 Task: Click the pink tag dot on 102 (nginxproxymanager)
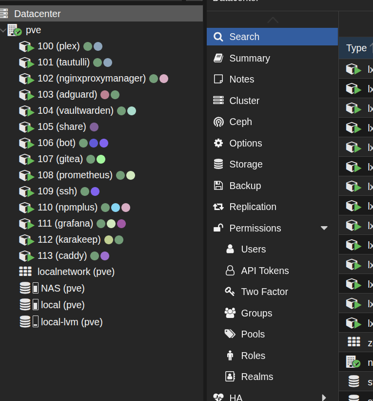tap(164, 79)
